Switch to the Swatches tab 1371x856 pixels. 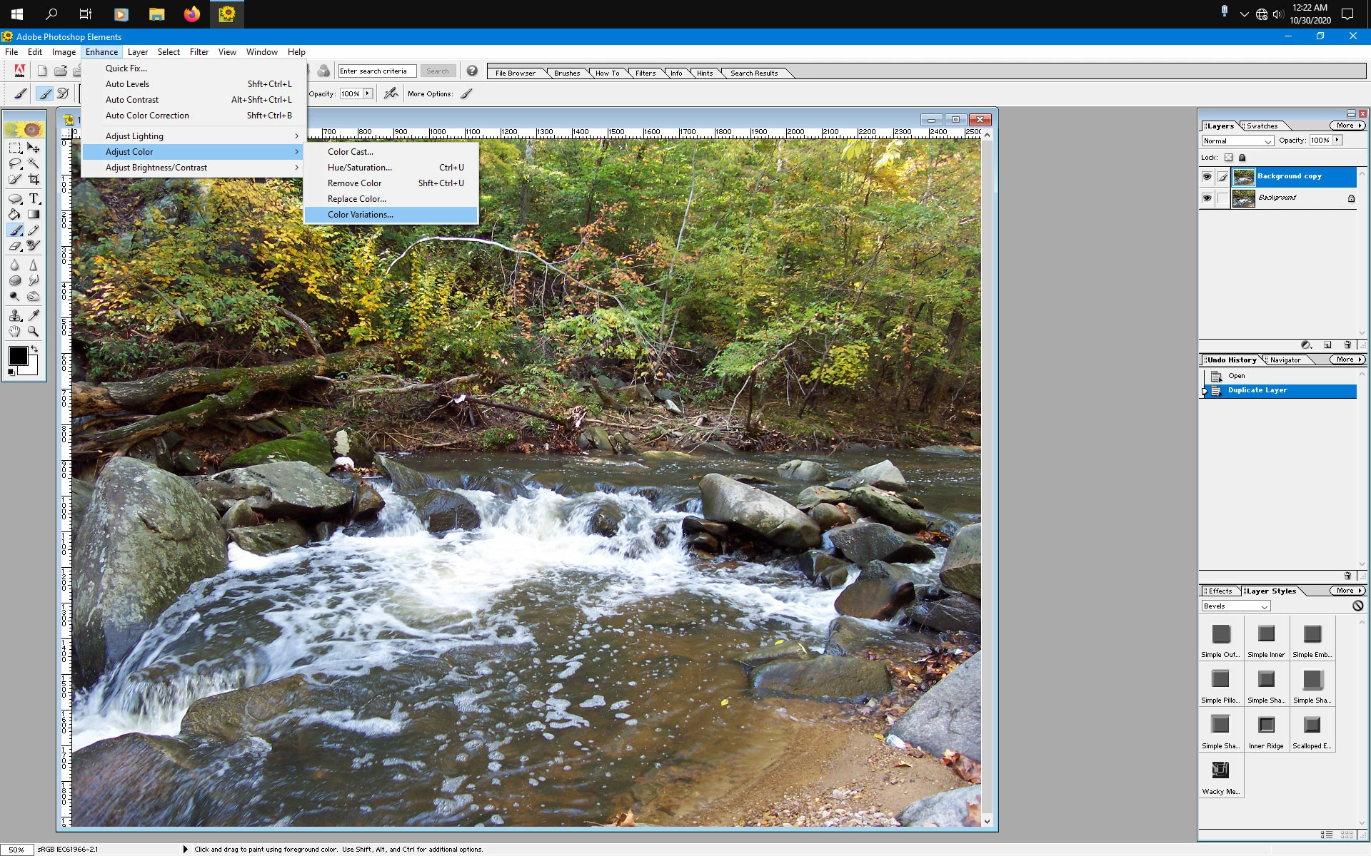1262,126
